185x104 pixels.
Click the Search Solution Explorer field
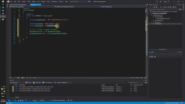(x=164, y=10)
